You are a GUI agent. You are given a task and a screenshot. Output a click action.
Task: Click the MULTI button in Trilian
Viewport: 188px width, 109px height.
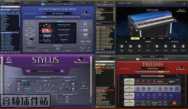[x=161, y=59]
